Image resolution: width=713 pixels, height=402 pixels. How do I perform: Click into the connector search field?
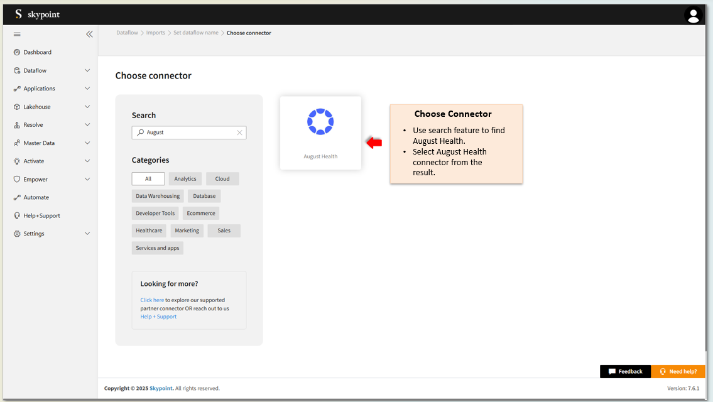tap(188, 133)
